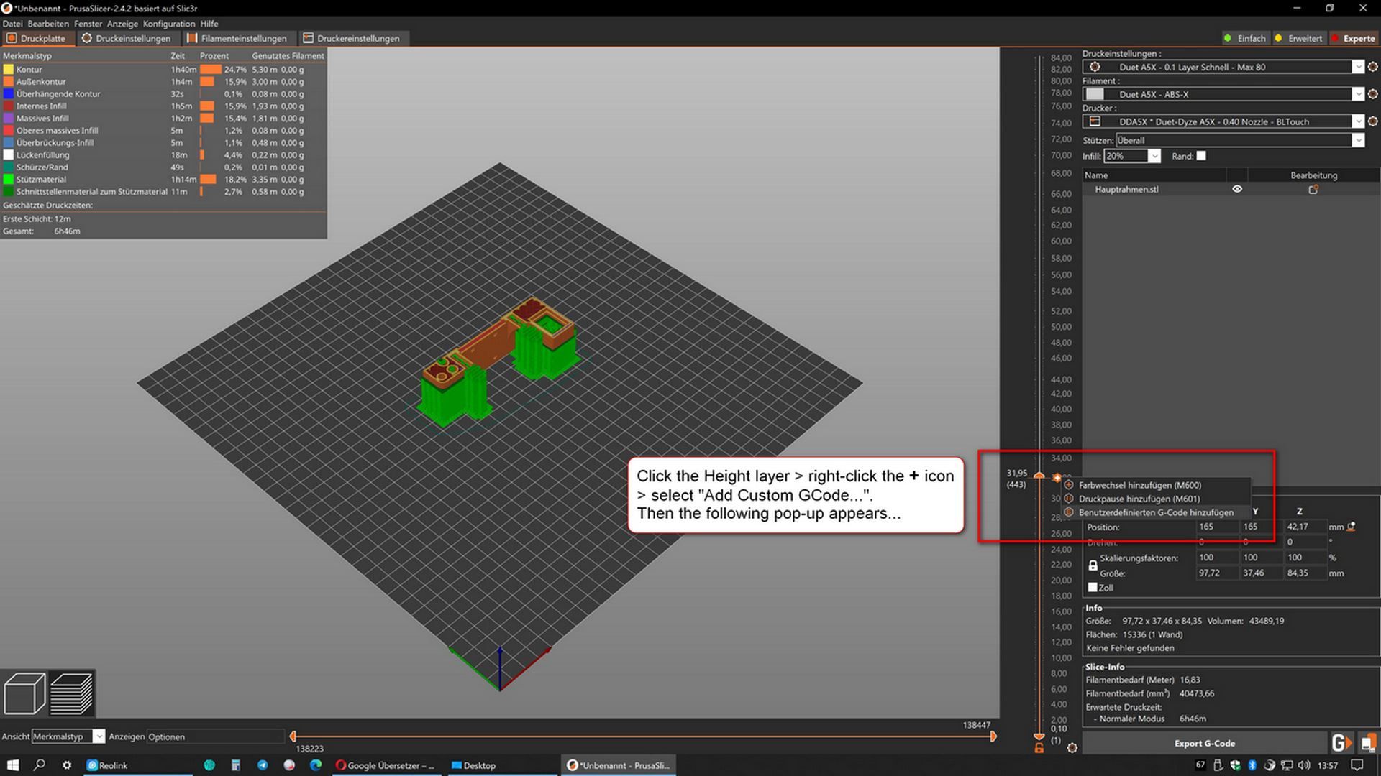The width and height of the screenshot is (1381, 776).
Task: Open the Hilfe menu
Action: (x=209, y=24)
